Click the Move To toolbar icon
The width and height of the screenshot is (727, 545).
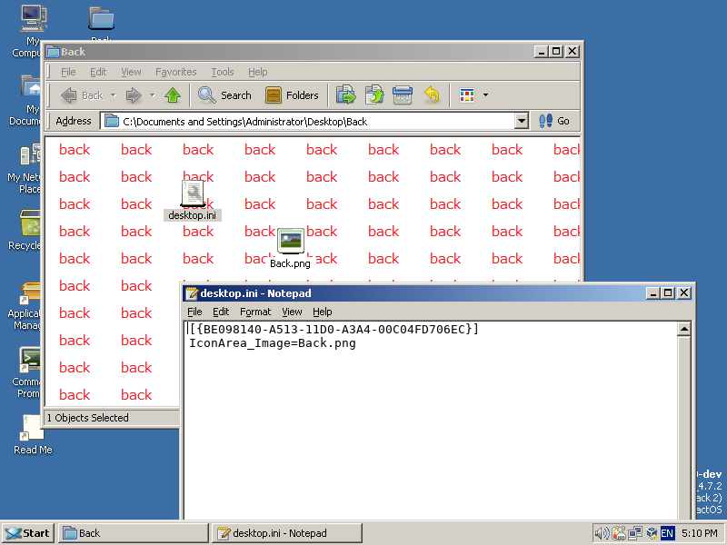pos(345,94)
